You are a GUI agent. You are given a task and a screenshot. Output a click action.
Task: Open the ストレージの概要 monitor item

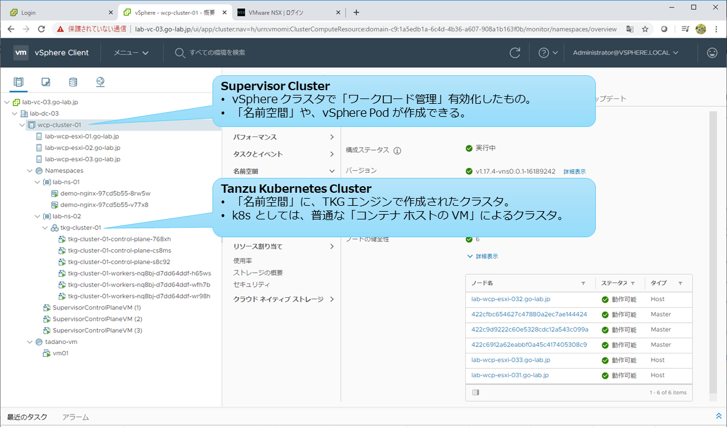pyautogui.click(x=258, y=273)
